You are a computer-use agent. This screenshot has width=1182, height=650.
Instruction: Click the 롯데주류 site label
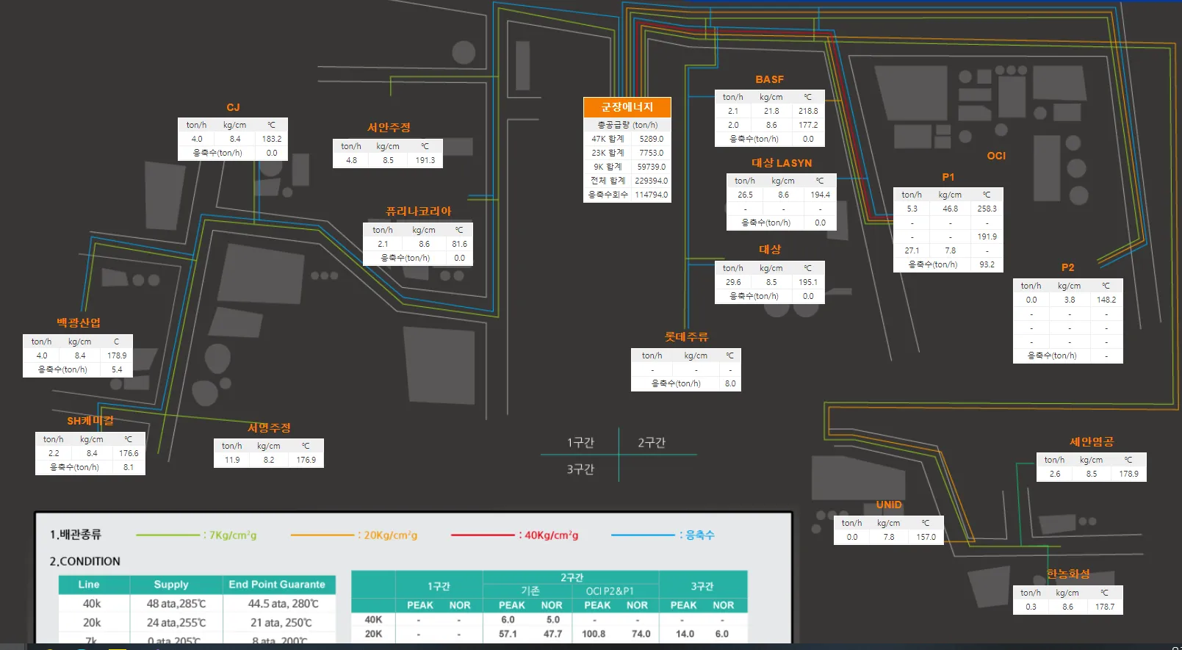coord(686,337)
